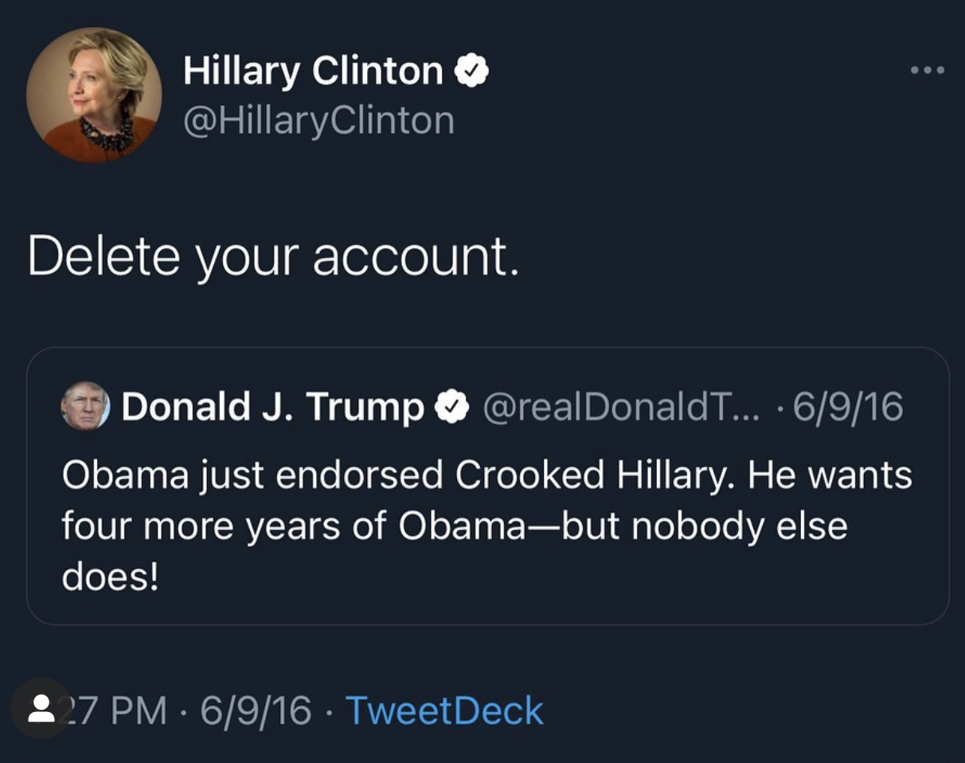Click the Hillary Clinton display name
This screenshot has height=763, width=965.
click(313, 71)
